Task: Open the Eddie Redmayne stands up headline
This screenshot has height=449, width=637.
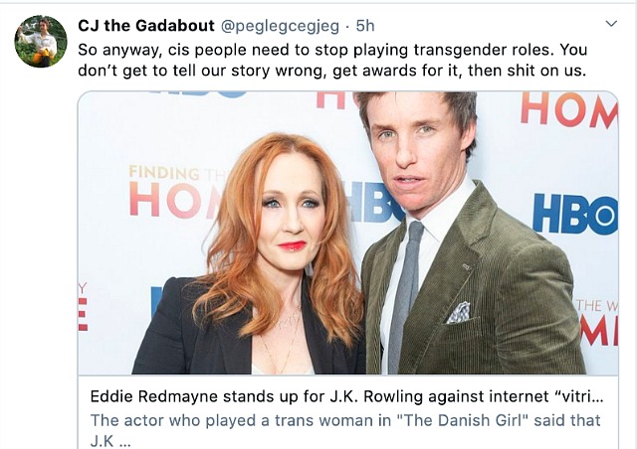Action: pos(346,396)
